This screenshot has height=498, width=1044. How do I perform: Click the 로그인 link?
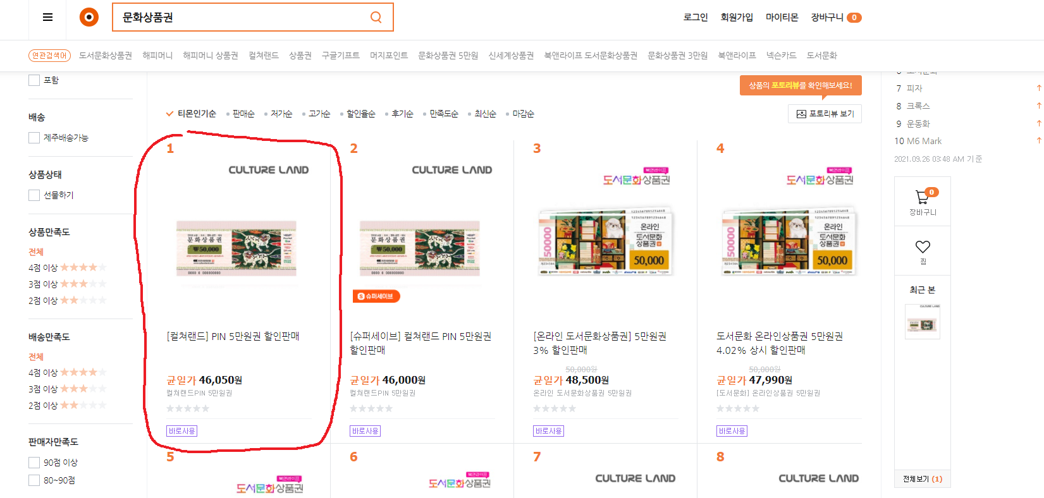pos(696,18)
